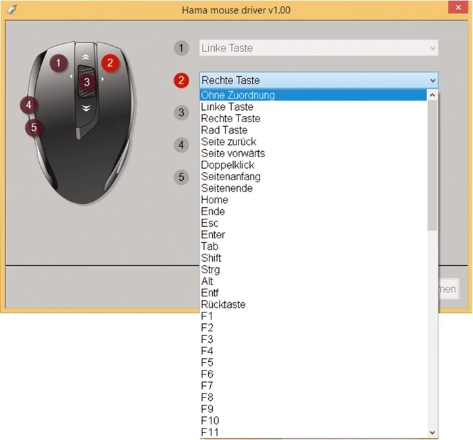Select 'F3' in the list

313,339
